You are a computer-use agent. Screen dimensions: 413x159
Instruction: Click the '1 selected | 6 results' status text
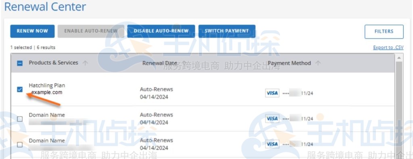(x=33, y=47)
